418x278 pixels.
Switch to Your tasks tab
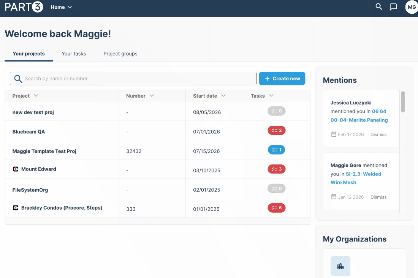click(74, 54)
